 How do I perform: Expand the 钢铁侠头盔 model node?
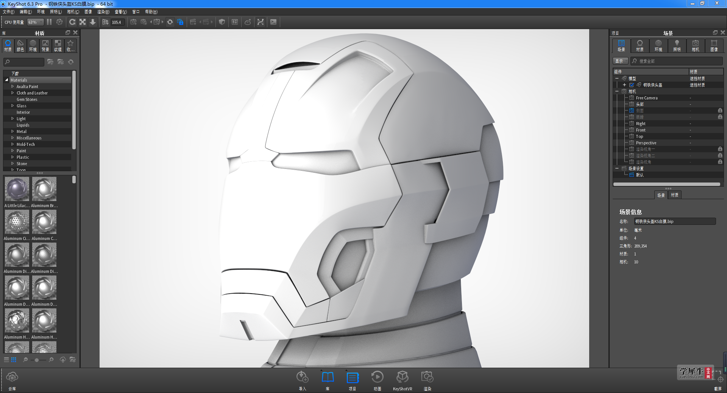tap(624, 85)
